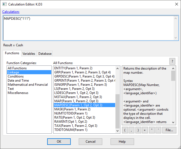Insert a comma symbol button
The width and height of the screenshot is (181, 149).
132,130
